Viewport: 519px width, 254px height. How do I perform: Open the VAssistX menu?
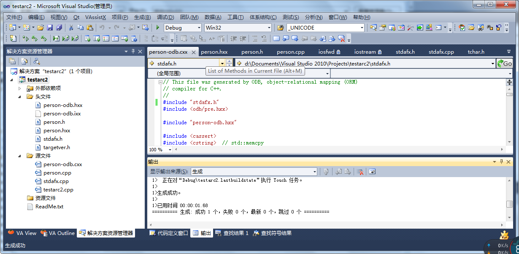pos(95,17)
